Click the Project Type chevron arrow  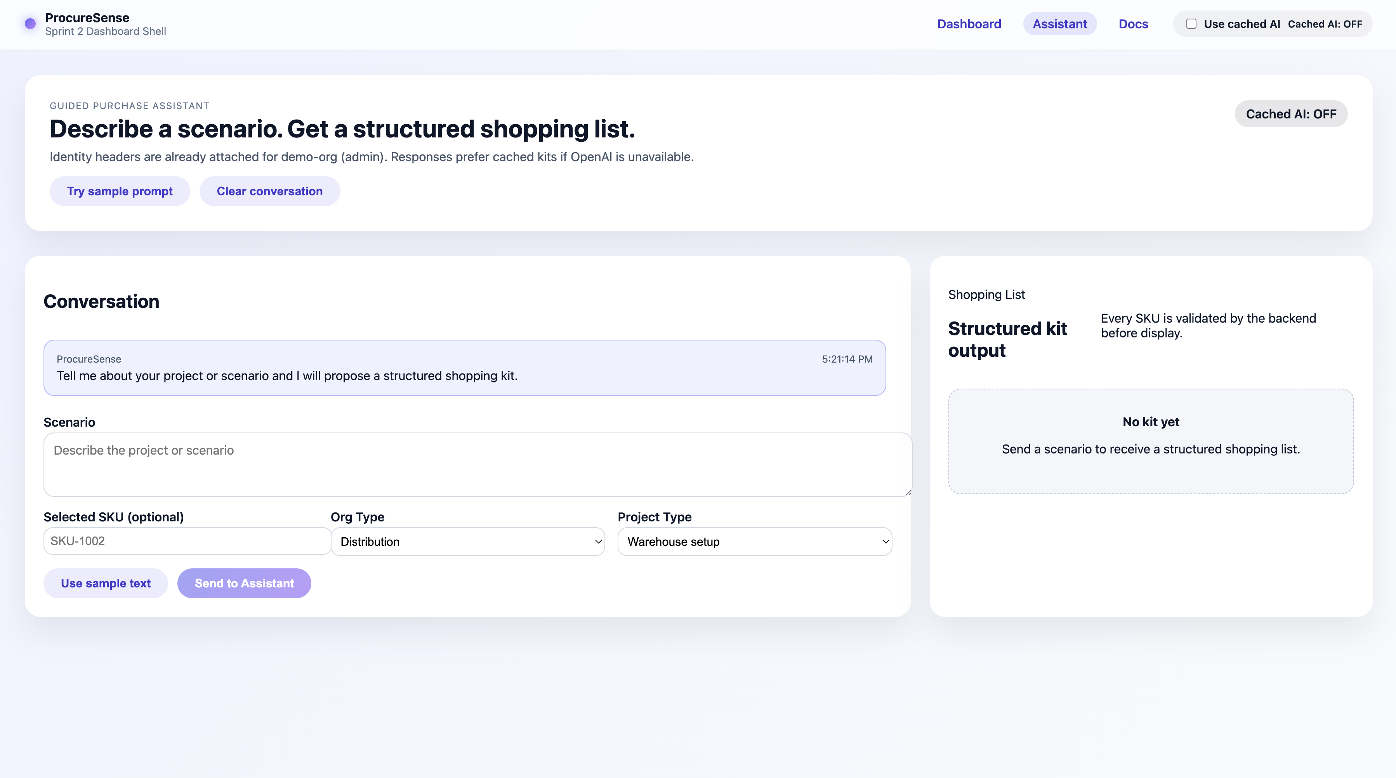(x=886, y=541)
